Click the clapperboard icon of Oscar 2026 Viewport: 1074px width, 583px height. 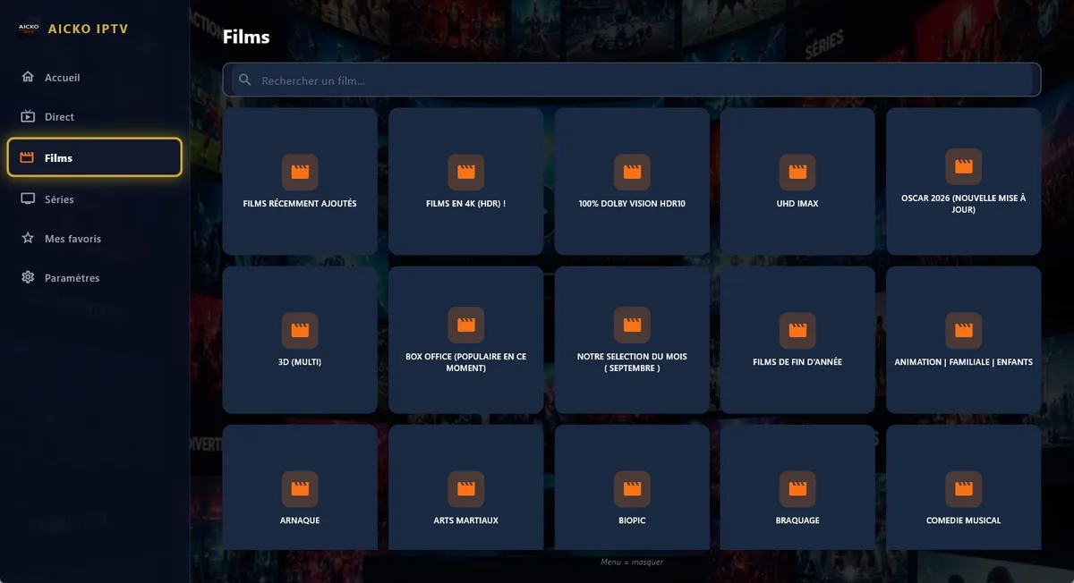(964, 166)
